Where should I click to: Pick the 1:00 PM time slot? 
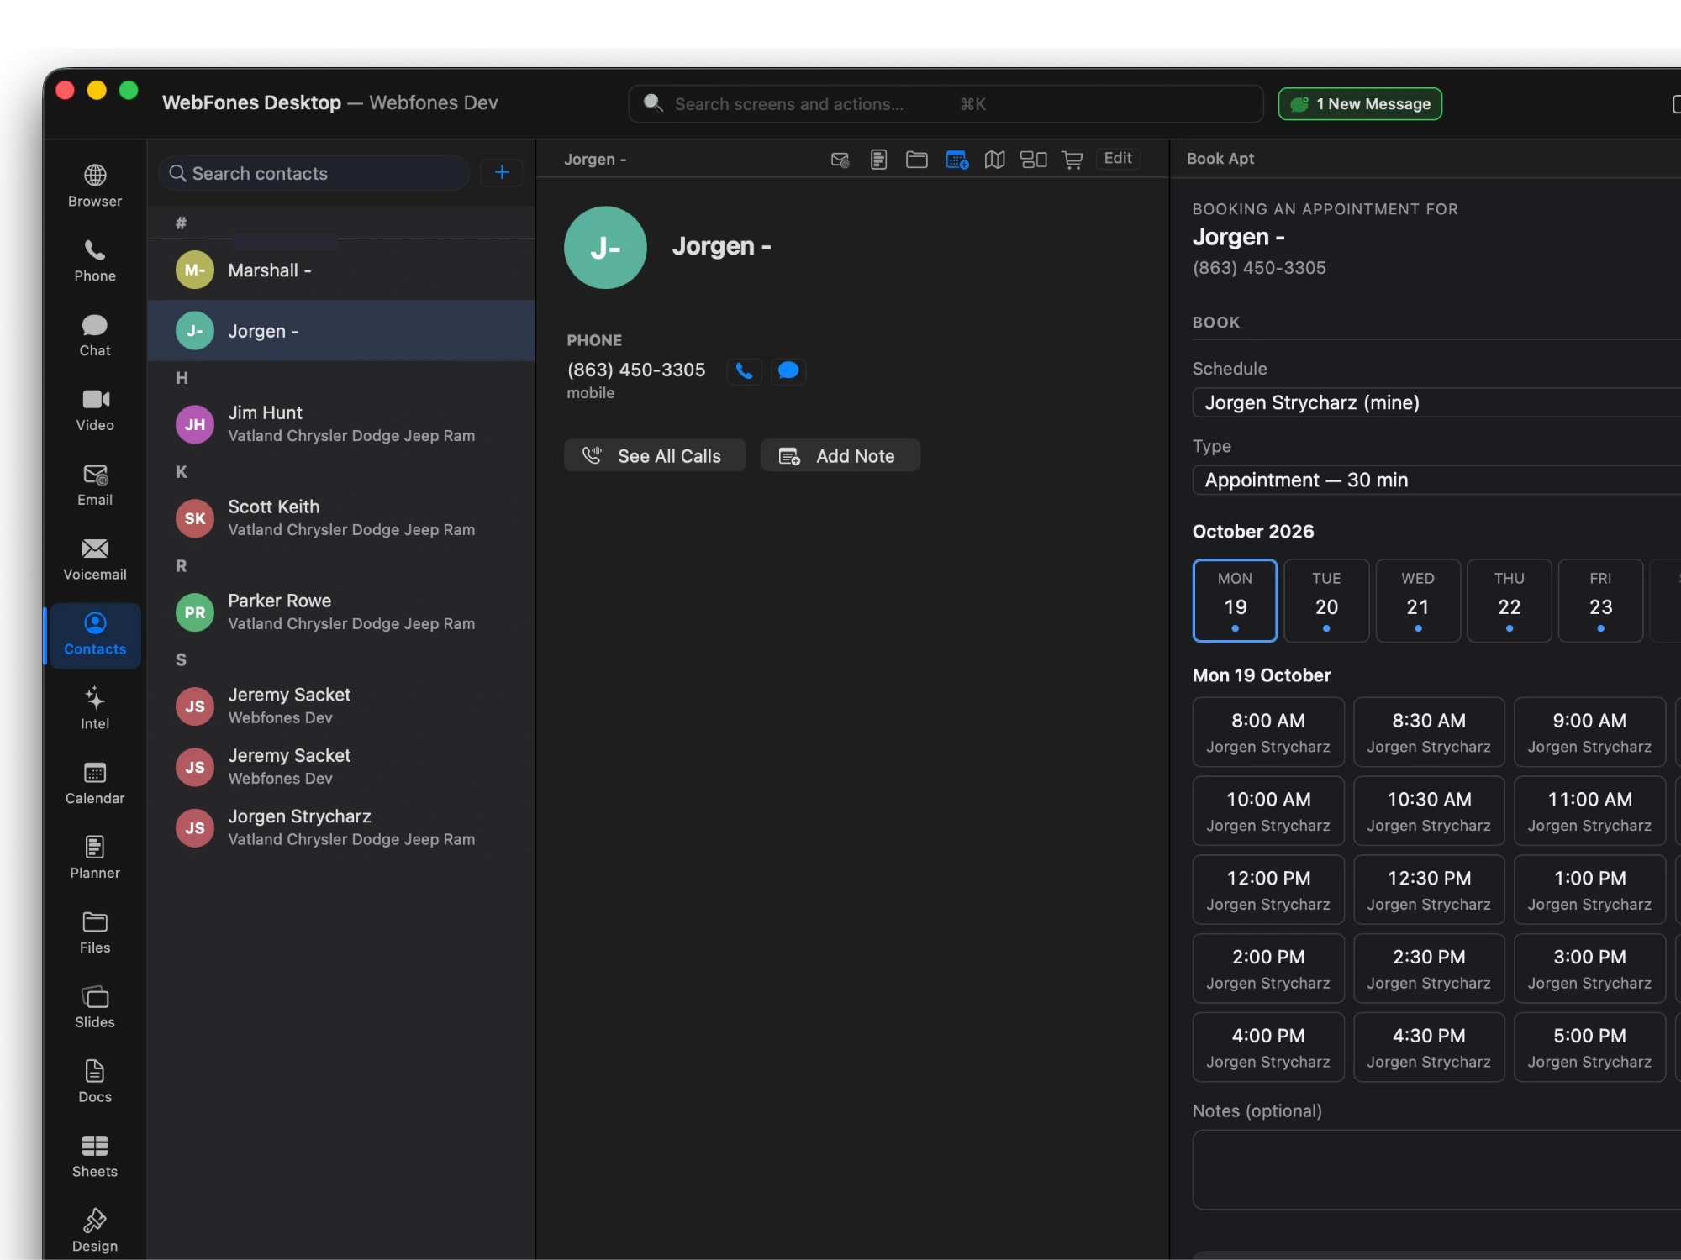(x=1589, y=890)
